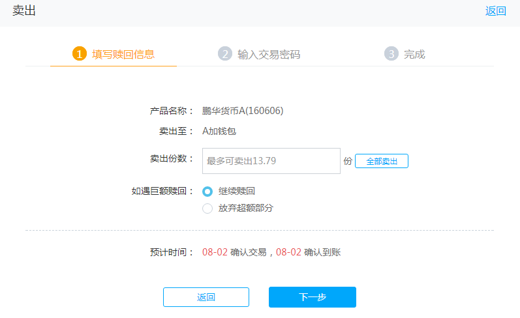Viewport: 520px width, 318px height.
Task: Click the 全部卖出 button
Action: pos(382,161)
